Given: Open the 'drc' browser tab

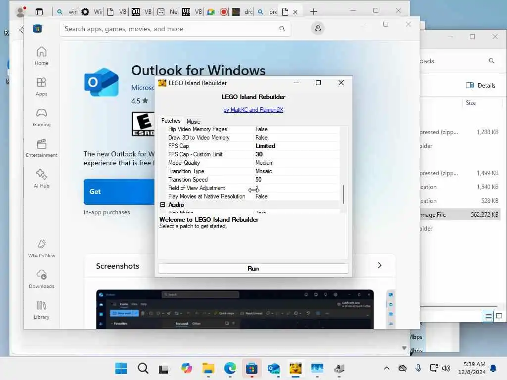Looking at the screenshot, I should click(x=242, y=12).
